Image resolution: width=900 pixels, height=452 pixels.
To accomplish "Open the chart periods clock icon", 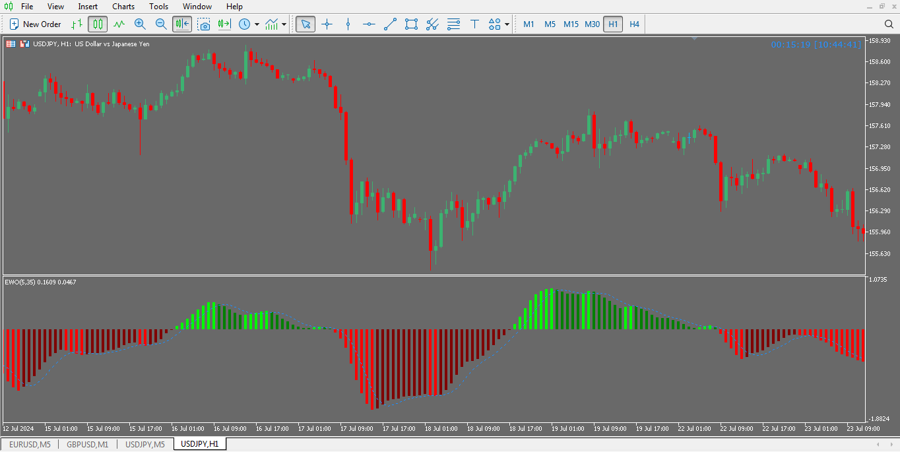I will point(245,24).
